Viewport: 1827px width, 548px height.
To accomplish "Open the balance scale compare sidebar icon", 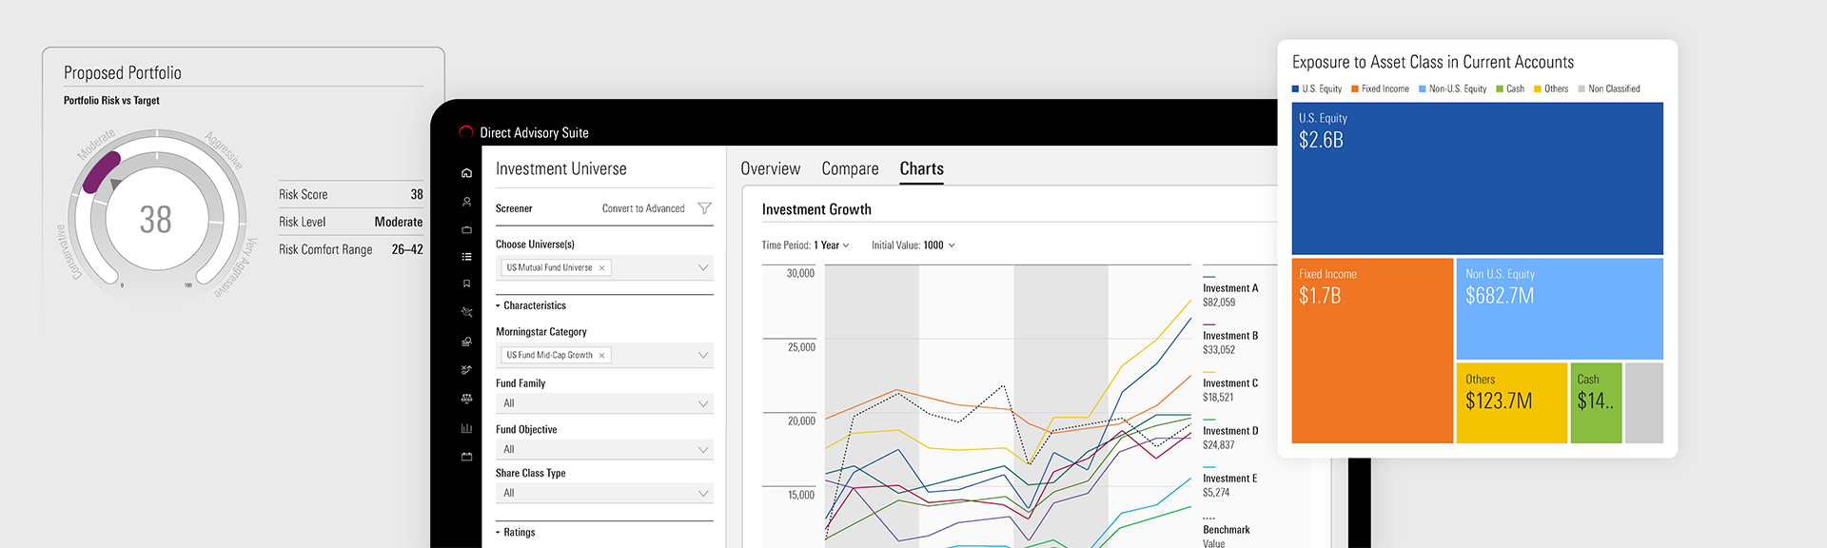I will pyautogui.click(x=466, y=399).
